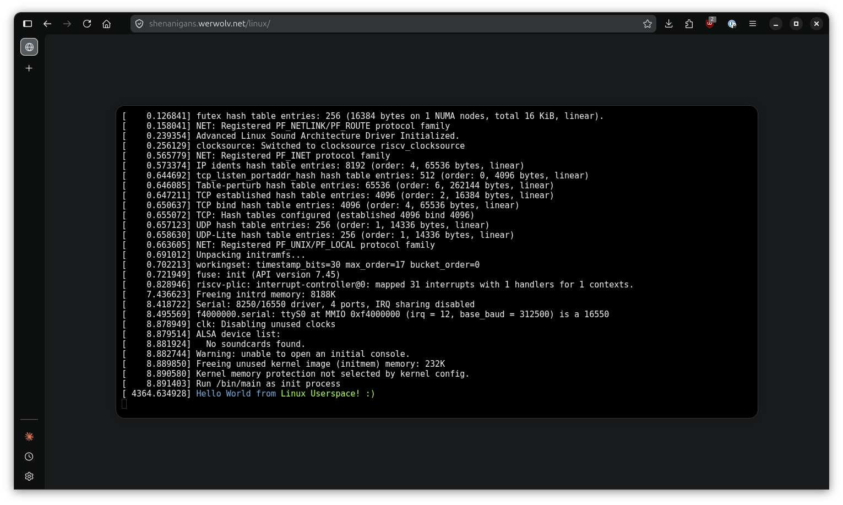
Task: Open sidebar settings gear
Action: click(29, 476)
